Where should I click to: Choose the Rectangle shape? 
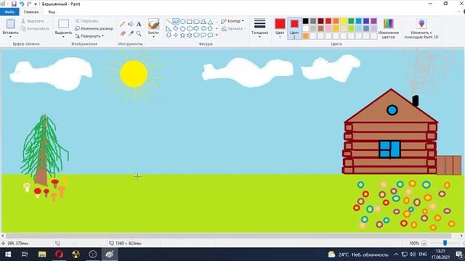(189, 22)
